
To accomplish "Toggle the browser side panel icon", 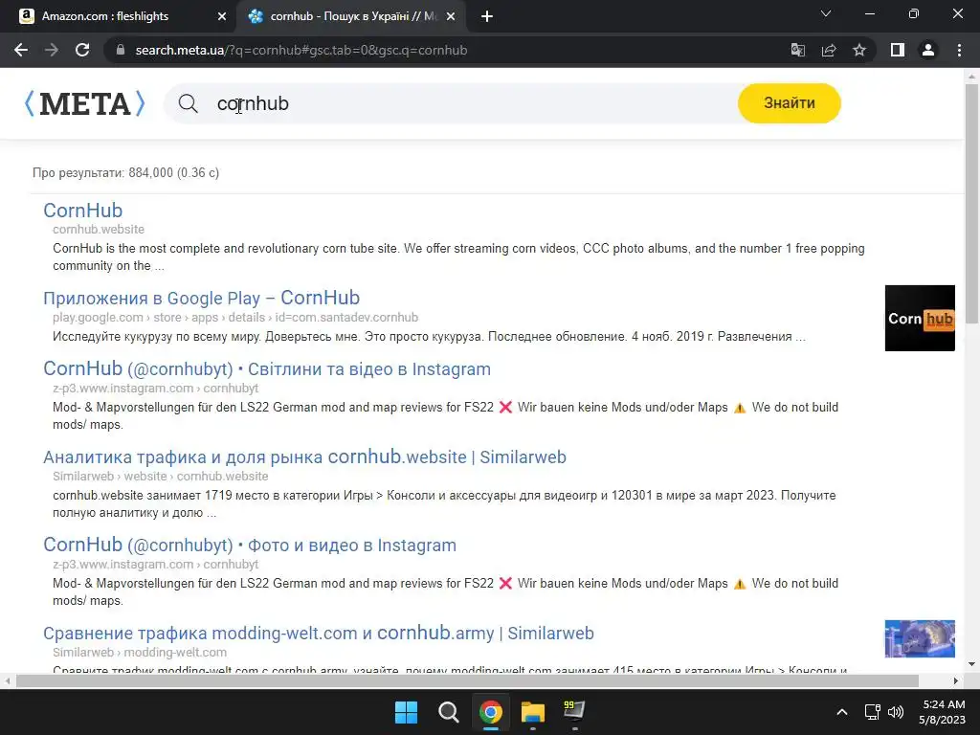I will pyautogui.click(x=898, y=50).
